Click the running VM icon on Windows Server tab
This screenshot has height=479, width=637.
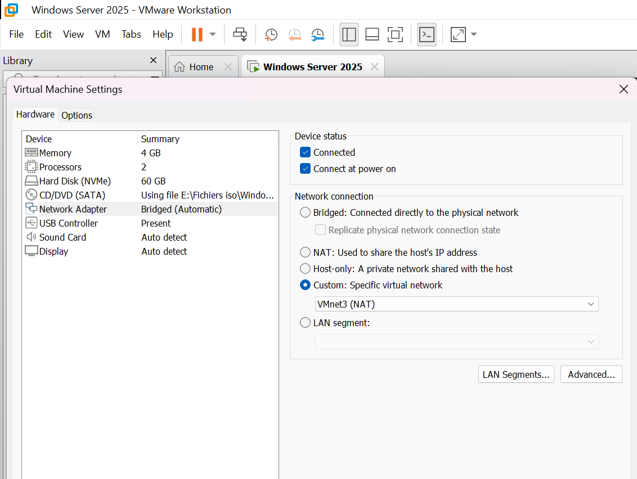(253, 66)
